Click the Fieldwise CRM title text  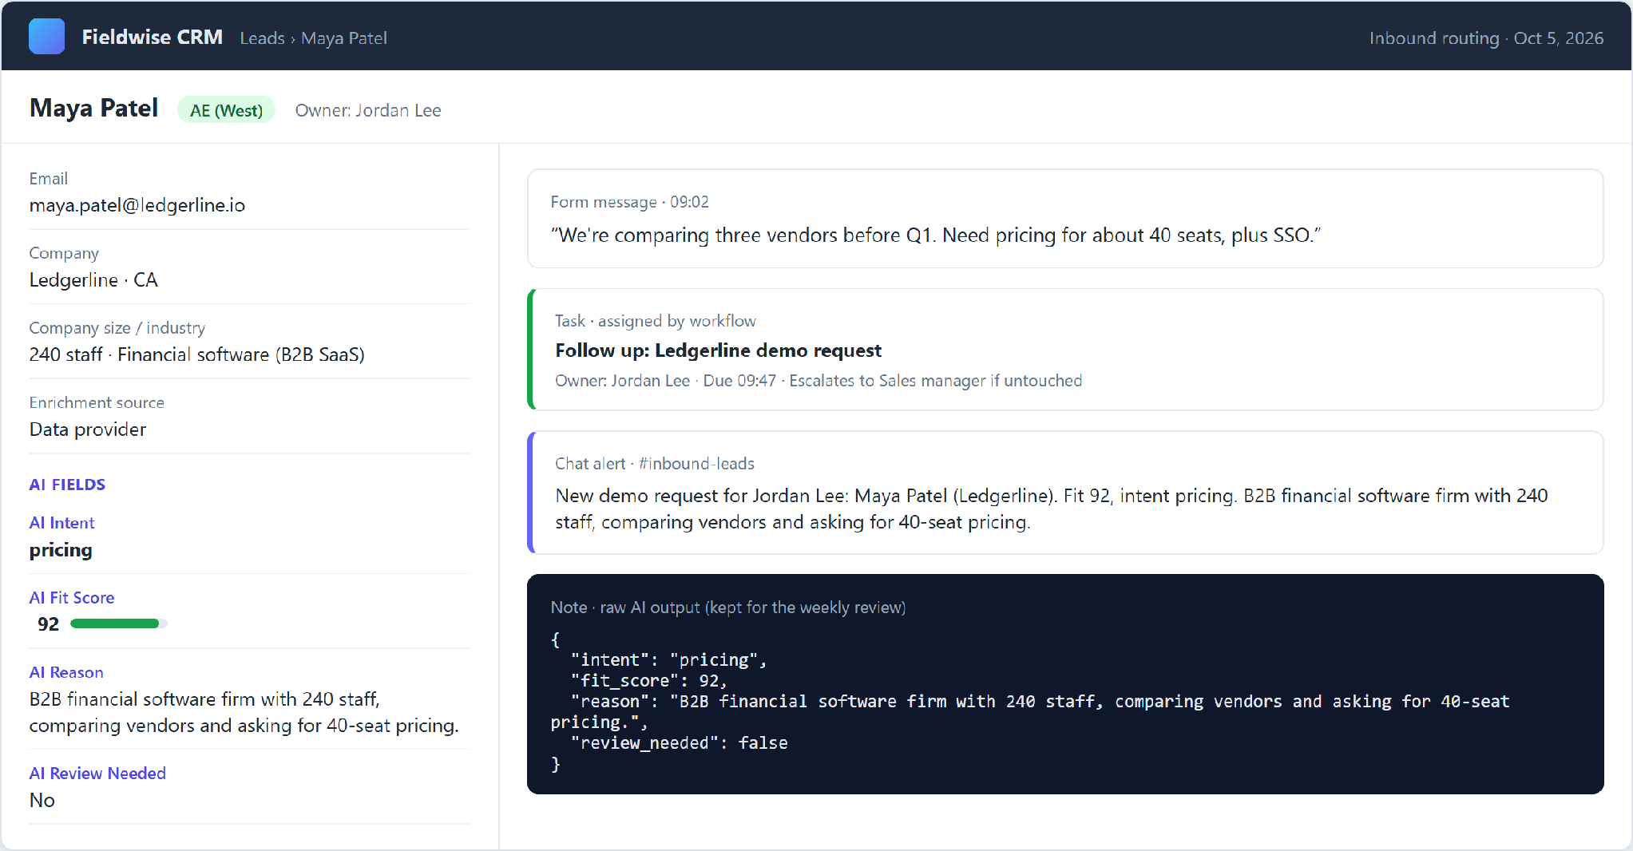152,38
